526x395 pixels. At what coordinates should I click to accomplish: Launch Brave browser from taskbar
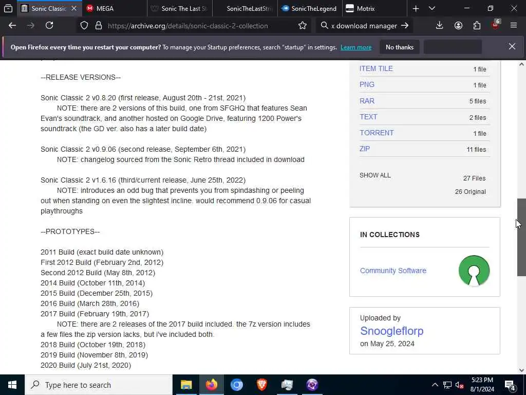point(261,385)
